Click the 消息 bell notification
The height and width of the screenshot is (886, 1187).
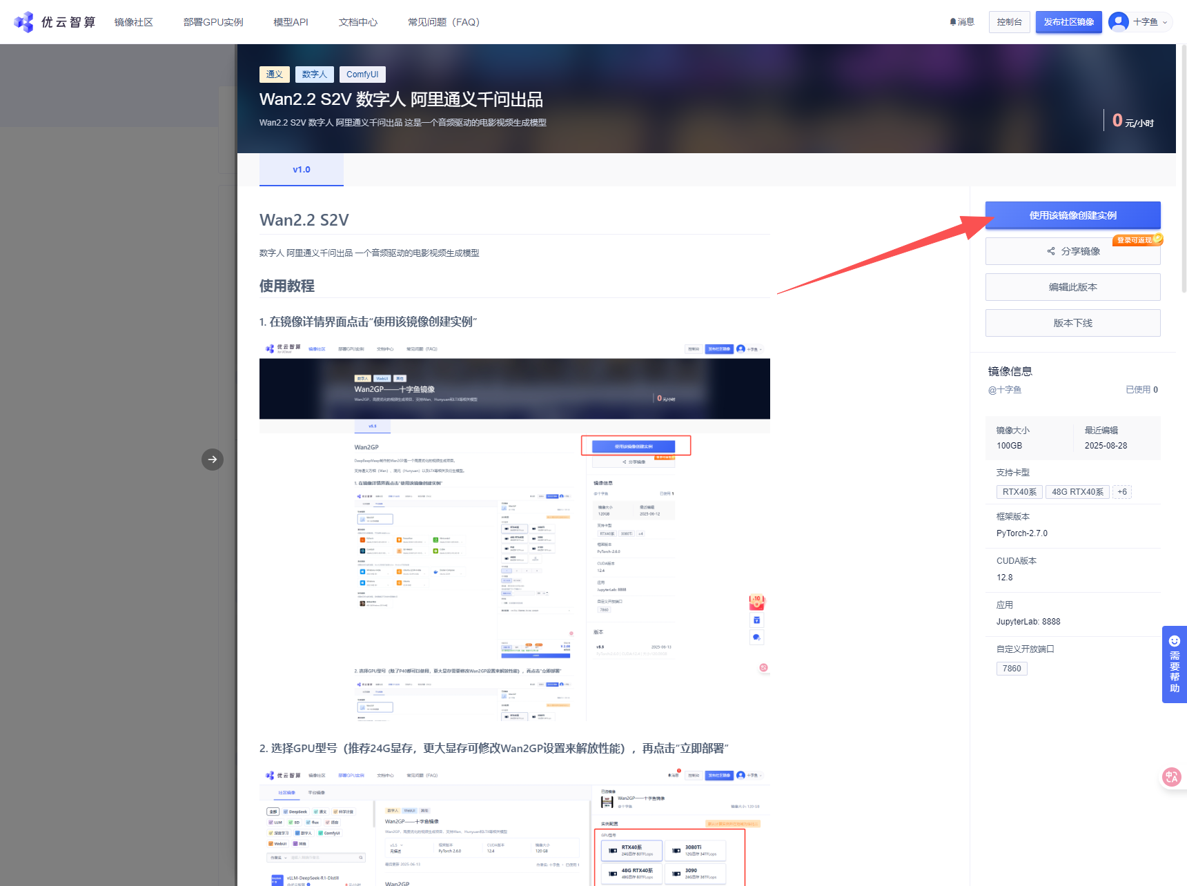tap(962, 22)
